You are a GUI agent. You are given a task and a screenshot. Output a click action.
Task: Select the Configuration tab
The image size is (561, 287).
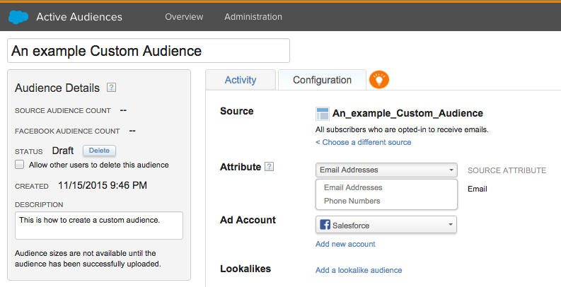322,80
